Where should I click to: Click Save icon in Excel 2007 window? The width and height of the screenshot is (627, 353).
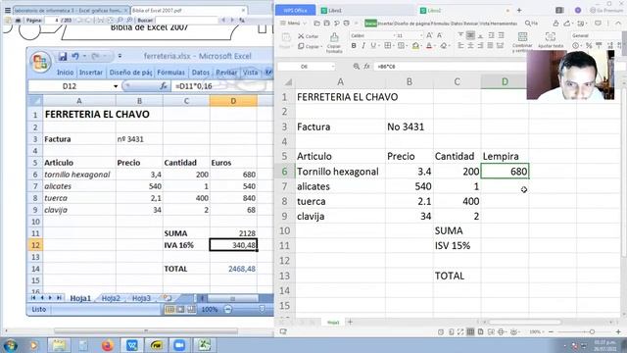coord(63,57)
